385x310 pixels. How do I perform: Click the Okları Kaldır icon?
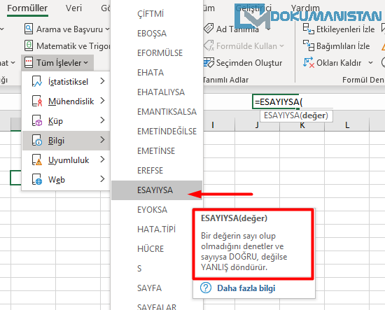[x=308, y=62]
